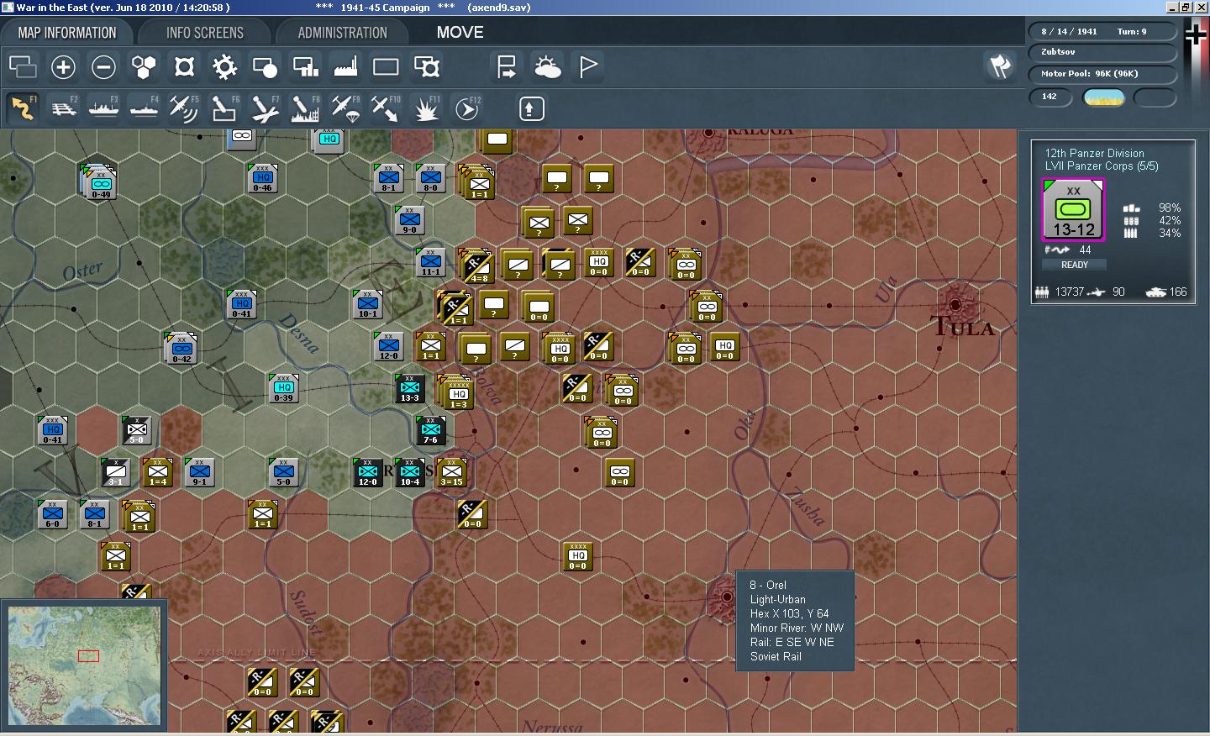The image size is (1210, 736).
Task: Click the Zubtsov location field
Action: coord(1102,52)
